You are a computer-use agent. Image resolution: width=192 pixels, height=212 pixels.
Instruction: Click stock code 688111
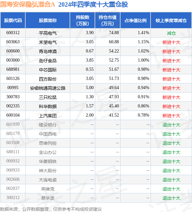click(13, 152)
